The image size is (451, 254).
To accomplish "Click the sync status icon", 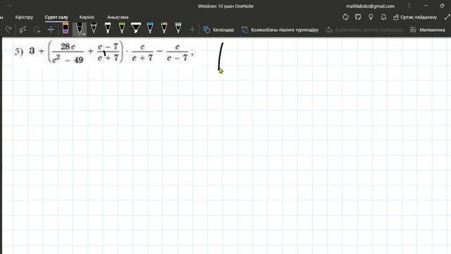I will [345, 17].
